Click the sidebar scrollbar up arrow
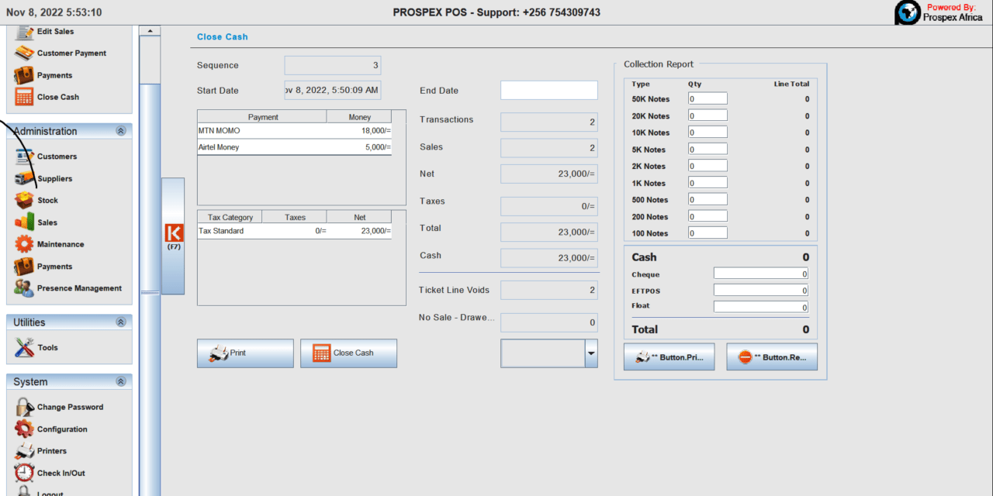993x496 pixels. point(149,31)
